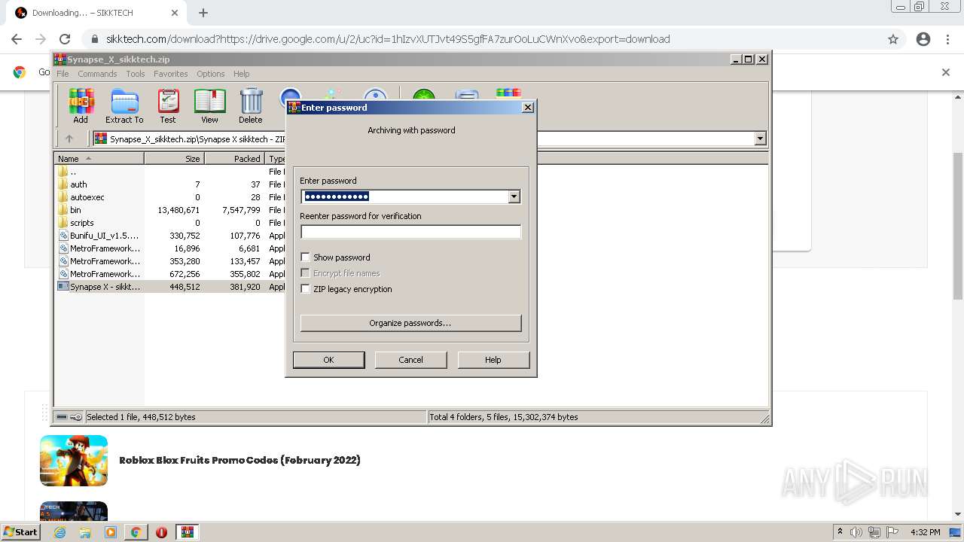Select the bin folder row

(x=169, y=210)
